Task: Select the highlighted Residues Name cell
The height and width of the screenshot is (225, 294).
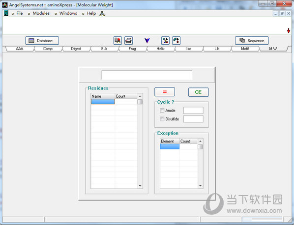Action: click(103, 102)
